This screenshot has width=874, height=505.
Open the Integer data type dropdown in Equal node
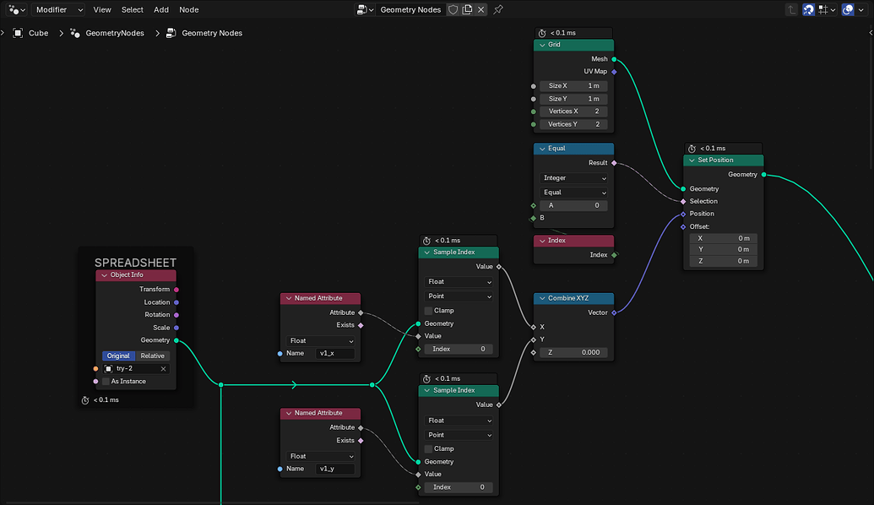(x=573, y=178)
